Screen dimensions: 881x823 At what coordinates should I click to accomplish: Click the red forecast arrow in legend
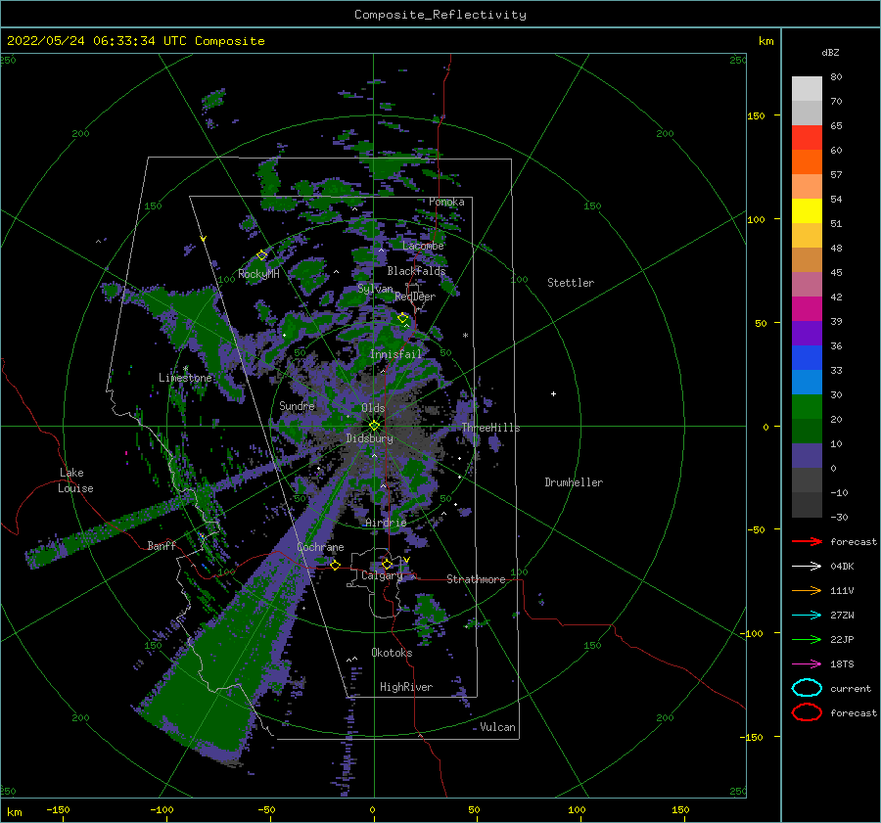tap(807, 541)
